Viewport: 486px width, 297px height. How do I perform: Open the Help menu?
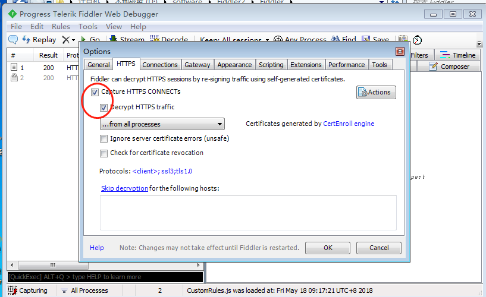(138, 27)
